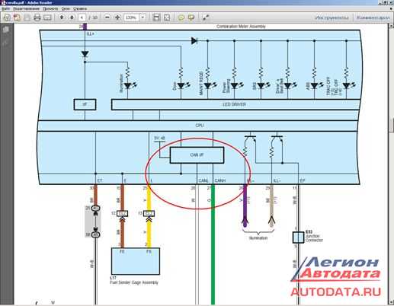Go to next page arrow
This screenshot has height=306, width=394.
click(72, 18)
